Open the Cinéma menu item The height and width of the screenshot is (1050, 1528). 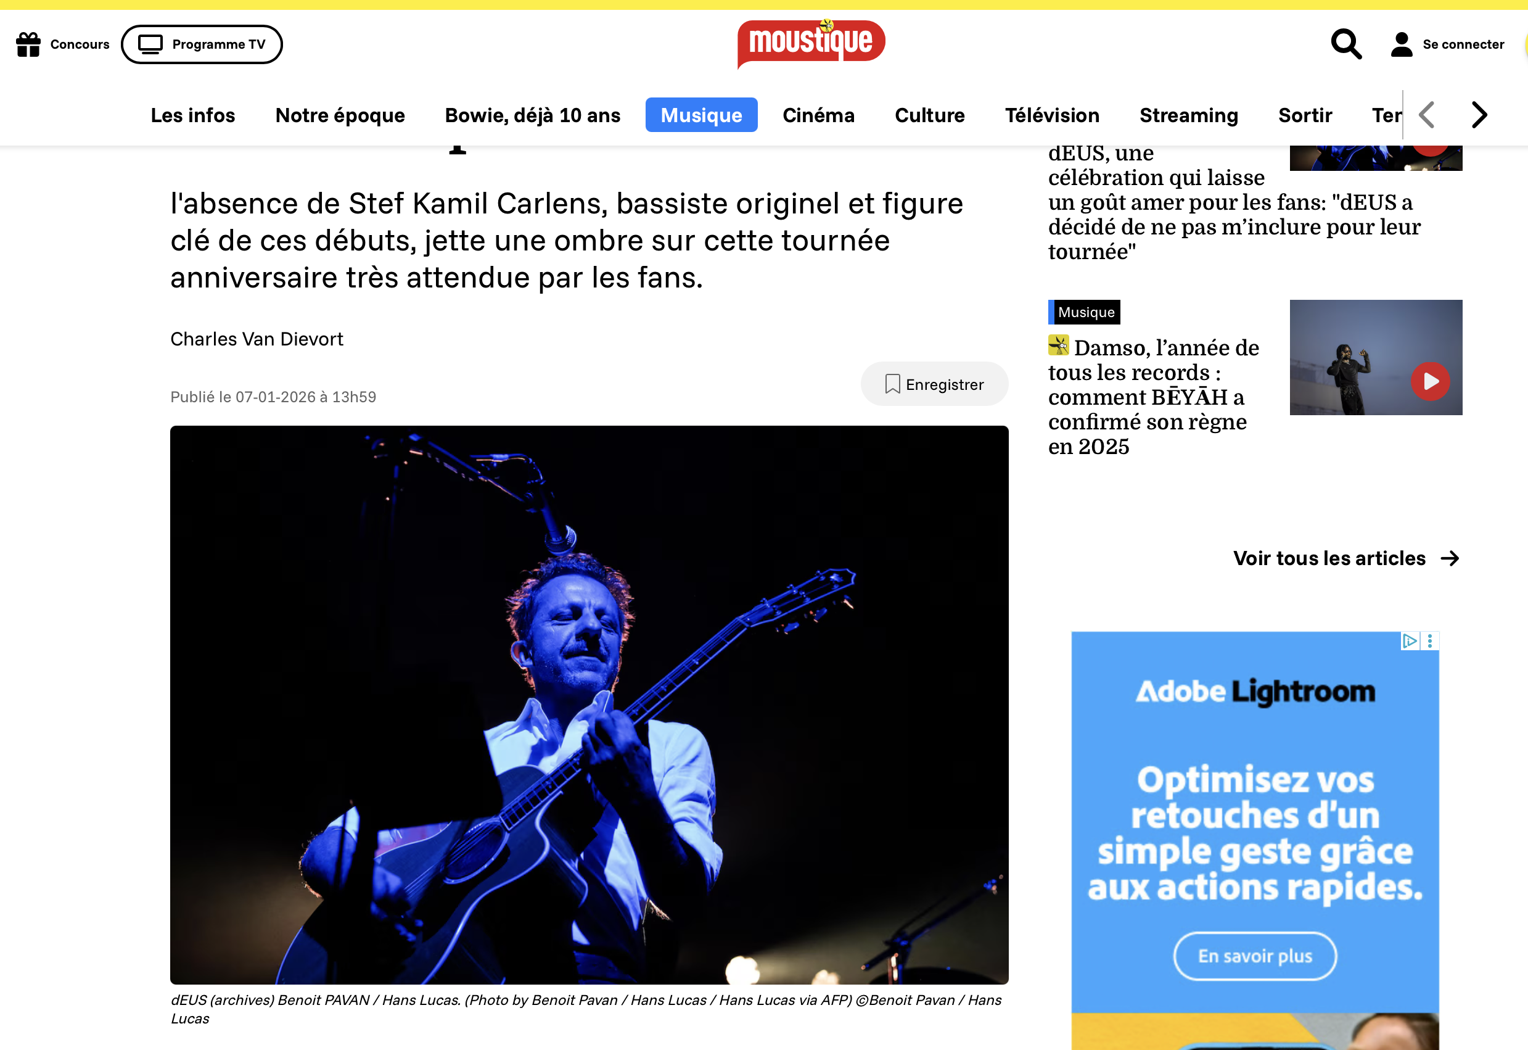(x=818, y=115)
